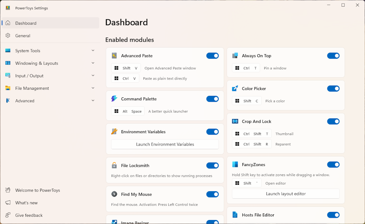Toggle Environment Variables module off
Image resolution: width=365 pixels, height=224 pixels.
(x=212, y=132)
